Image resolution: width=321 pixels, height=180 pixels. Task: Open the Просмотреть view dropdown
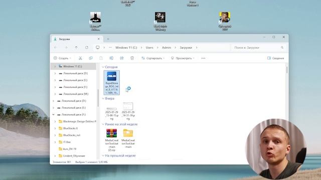[183, 58]
